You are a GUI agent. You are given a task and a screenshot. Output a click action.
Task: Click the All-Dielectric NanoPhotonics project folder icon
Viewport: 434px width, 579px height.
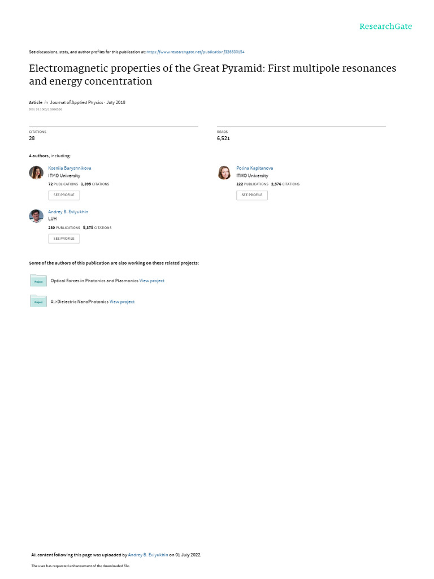coord(38,301)
